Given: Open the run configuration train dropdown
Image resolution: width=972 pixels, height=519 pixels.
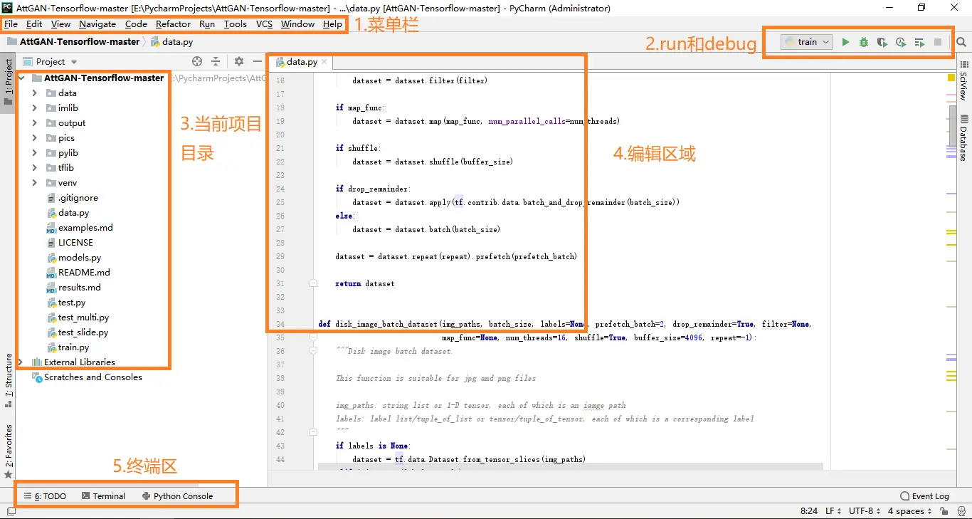Looking at the screenshot, I should click(x=806, y=43).
